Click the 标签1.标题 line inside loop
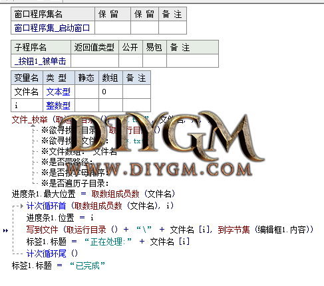324x286 pixels. coord(108,242)
